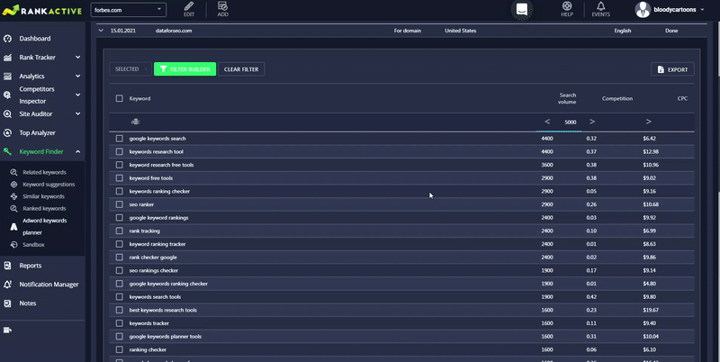Click the keyword column filter icon

point(136,122)
